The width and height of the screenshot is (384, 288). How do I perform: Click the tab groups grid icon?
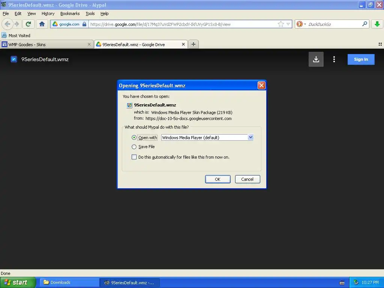(x=380, y=44)
